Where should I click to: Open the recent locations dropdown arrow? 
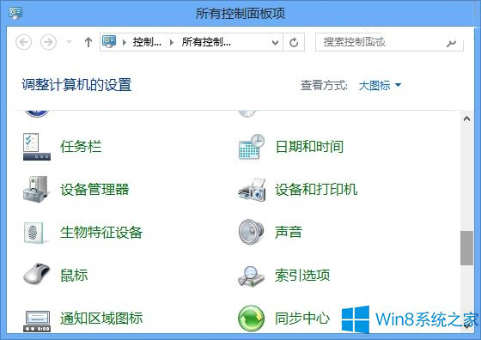point(70,42)
